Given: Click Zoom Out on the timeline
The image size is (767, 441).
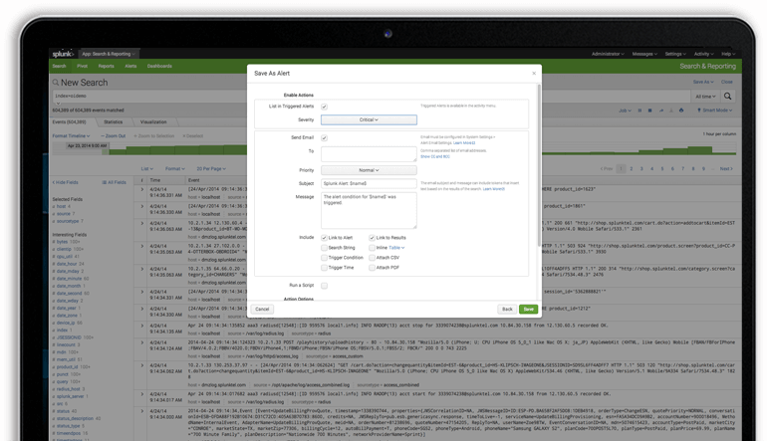Looking at the screenshot, I should pos(113,136).
